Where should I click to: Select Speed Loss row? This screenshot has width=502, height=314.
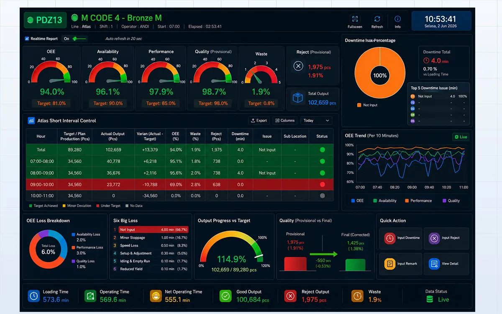pyautogui.click(x=151, y=245)
